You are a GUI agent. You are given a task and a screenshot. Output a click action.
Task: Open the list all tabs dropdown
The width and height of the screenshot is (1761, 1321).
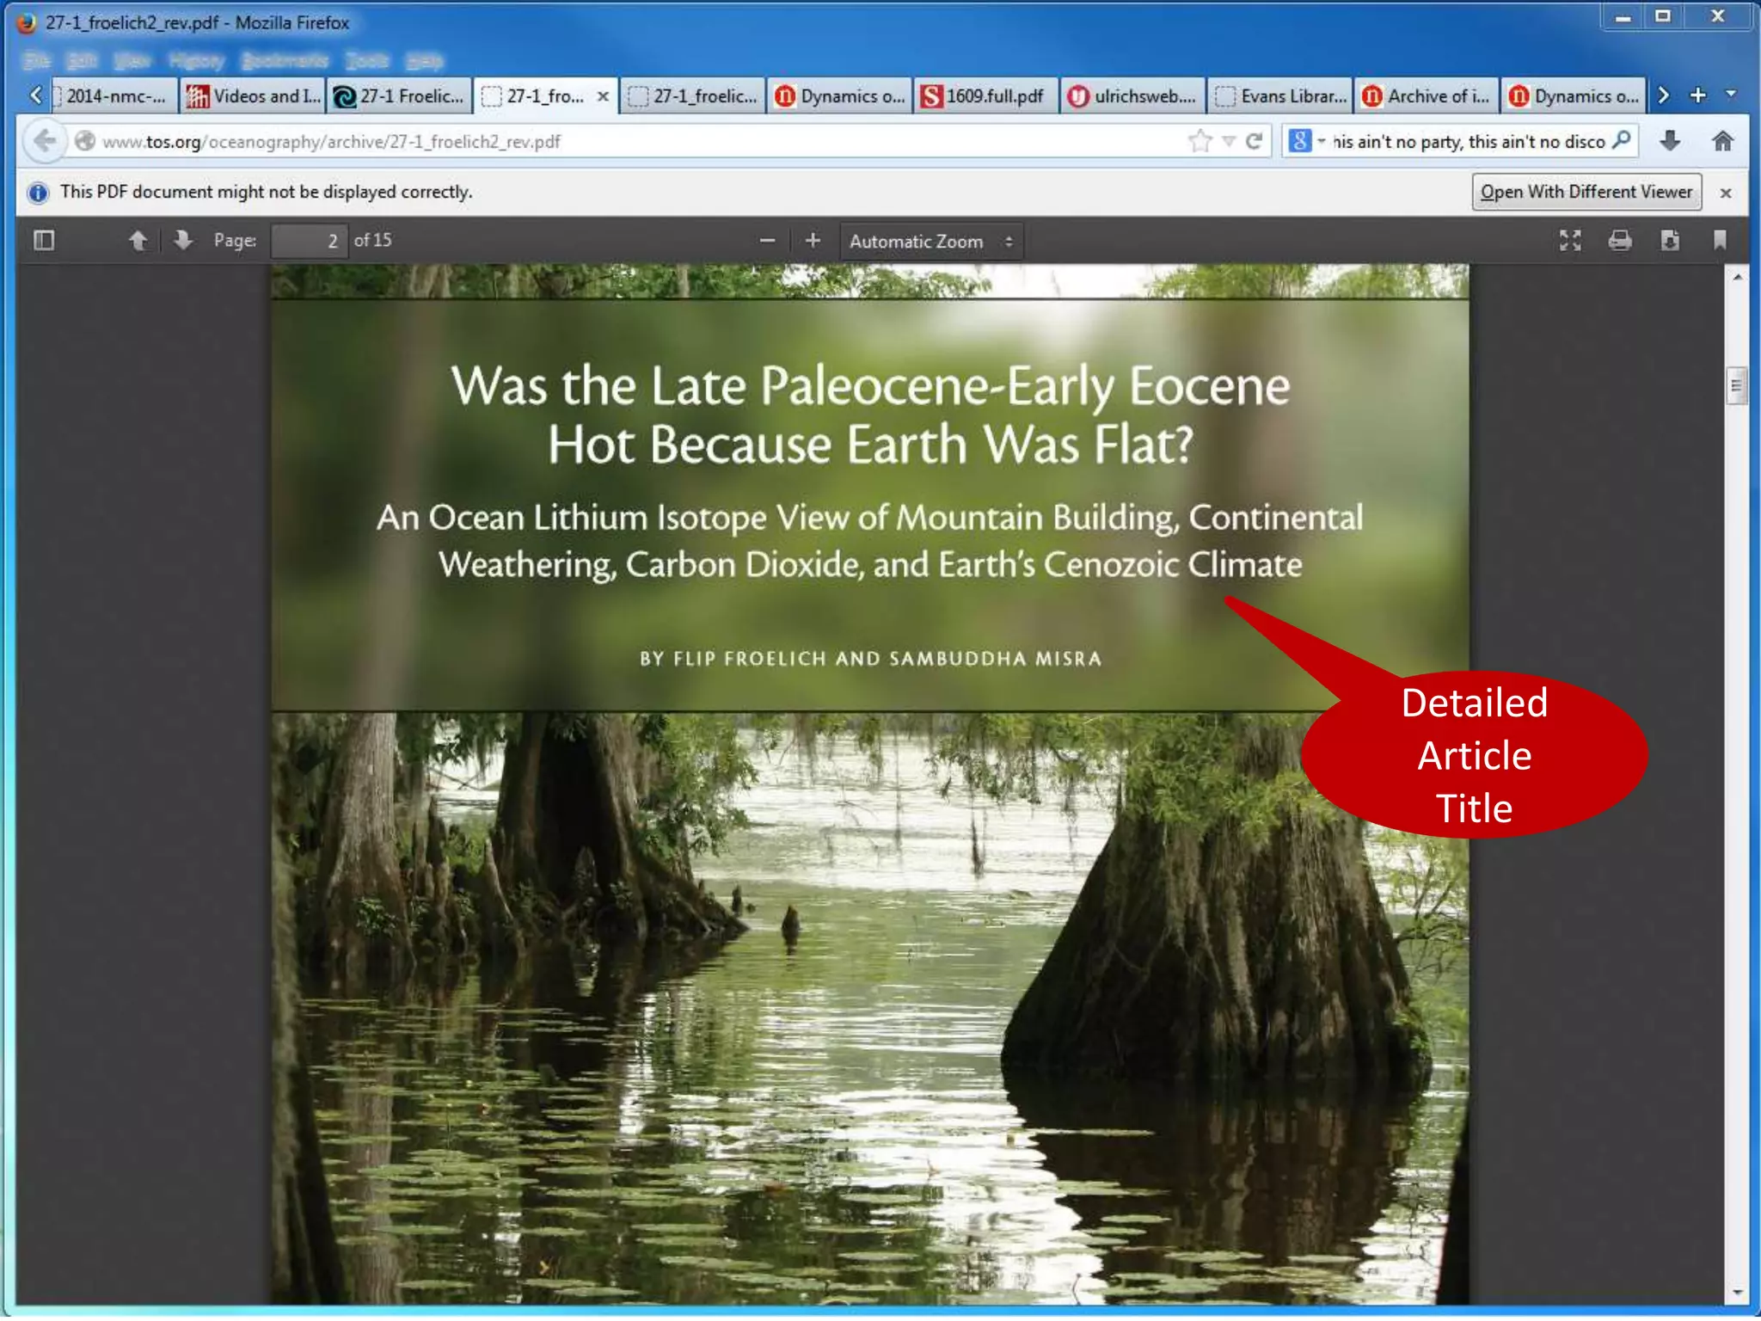[x=1732, y=95]
